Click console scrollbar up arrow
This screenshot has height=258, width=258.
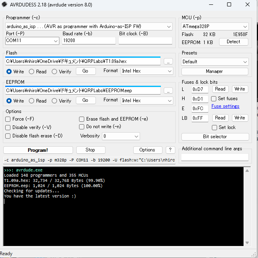247,171
